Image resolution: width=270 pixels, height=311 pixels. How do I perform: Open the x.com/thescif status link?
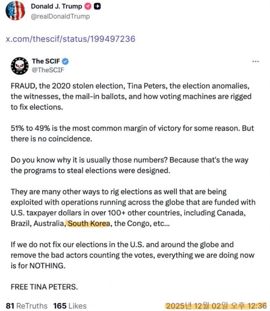[x=71, y=39]
